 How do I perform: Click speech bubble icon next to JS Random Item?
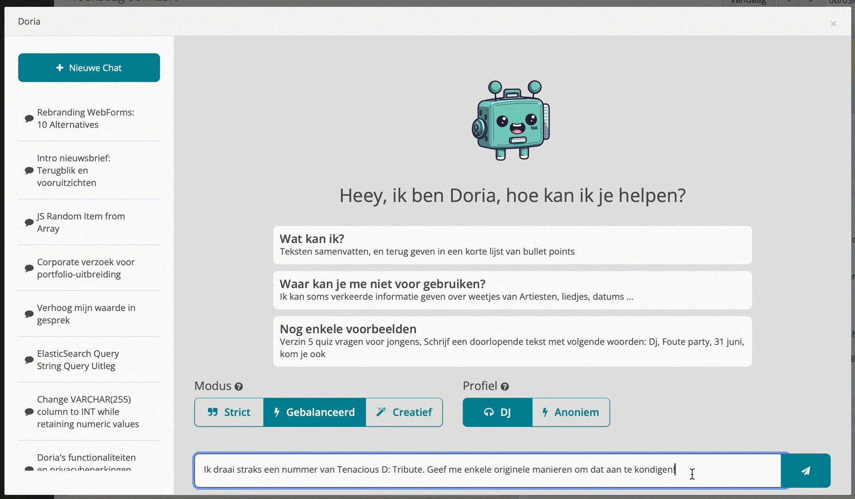pos(29,223)
